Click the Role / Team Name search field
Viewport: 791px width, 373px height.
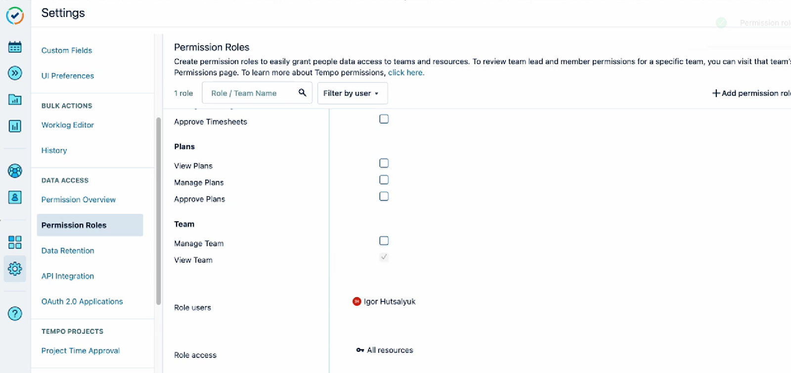(x=252, y=93)
